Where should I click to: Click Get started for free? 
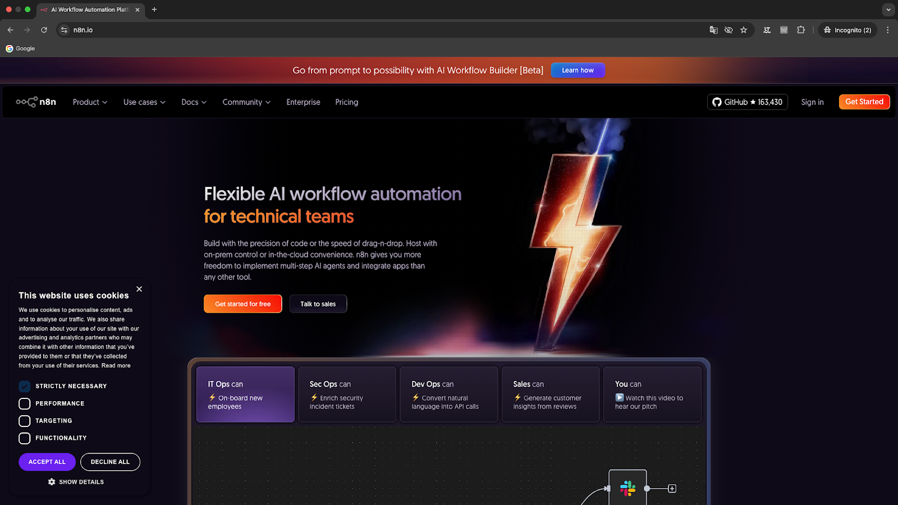(242, 304)
